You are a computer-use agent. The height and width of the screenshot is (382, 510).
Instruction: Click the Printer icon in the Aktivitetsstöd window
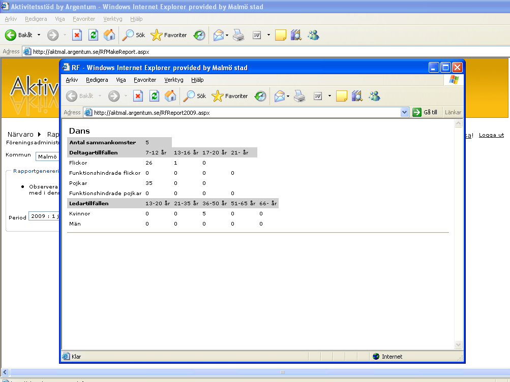point(238,35)
